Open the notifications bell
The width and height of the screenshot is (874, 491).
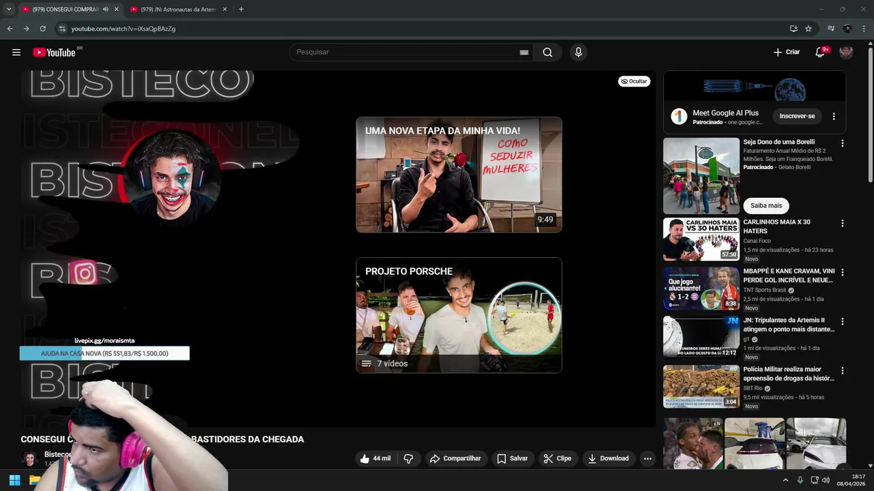820,53
